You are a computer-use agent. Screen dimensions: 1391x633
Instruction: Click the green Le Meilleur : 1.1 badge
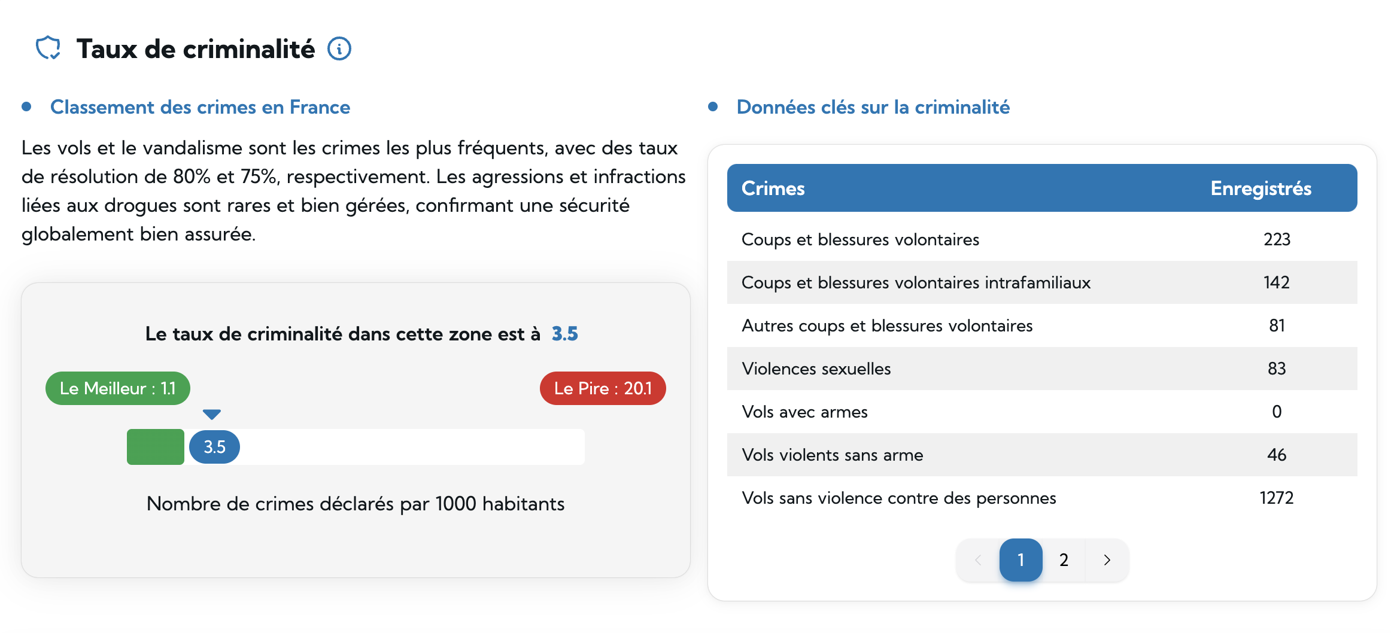(117, 388)
